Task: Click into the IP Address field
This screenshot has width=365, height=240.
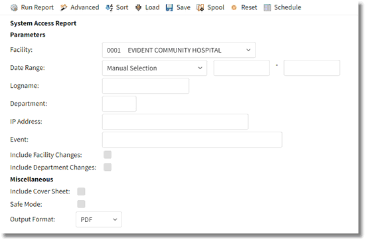Action: tap(175, 122)
